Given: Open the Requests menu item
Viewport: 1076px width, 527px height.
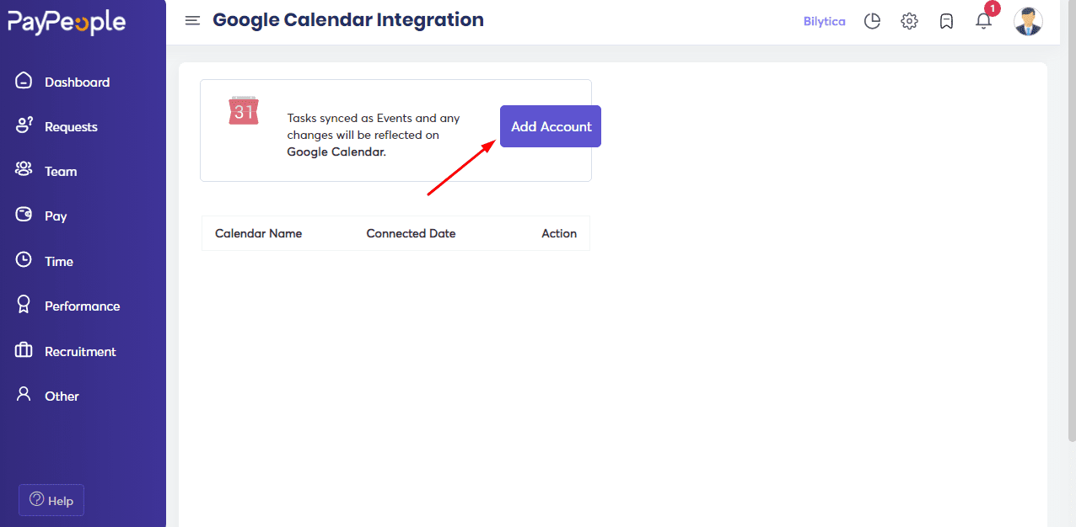Looking at the screenshot, I should point(71,127).
